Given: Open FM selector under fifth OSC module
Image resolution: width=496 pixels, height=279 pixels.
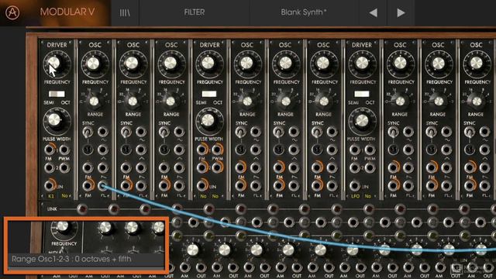Looking at the screenshot, I should (x=279, y=196).
